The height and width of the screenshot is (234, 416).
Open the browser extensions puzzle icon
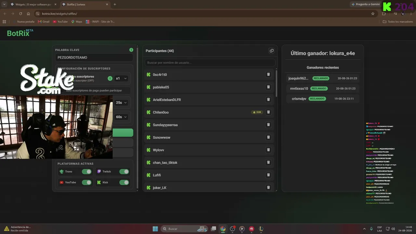pos(384,14)
